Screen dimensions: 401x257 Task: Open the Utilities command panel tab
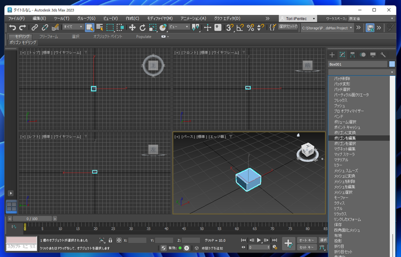[x=383, y=55]
